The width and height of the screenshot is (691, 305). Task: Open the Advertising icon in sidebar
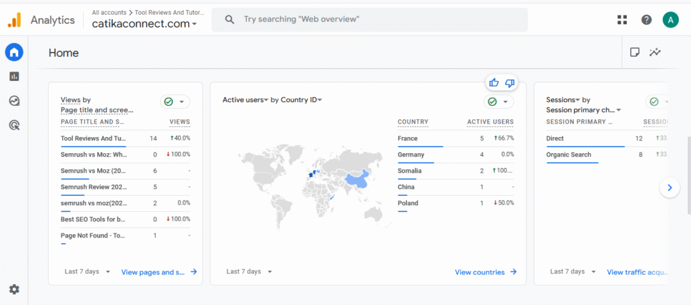click(14, 125)
